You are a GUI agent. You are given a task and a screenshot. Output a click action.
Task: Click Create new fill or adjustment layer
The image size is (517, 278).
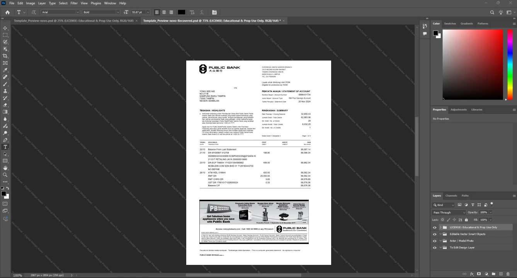[x=486, y=274]
